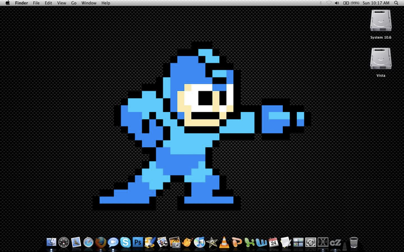
Task: Click the volume speaker menu icon
Action: pyautogui.click(x=337, y=3)
